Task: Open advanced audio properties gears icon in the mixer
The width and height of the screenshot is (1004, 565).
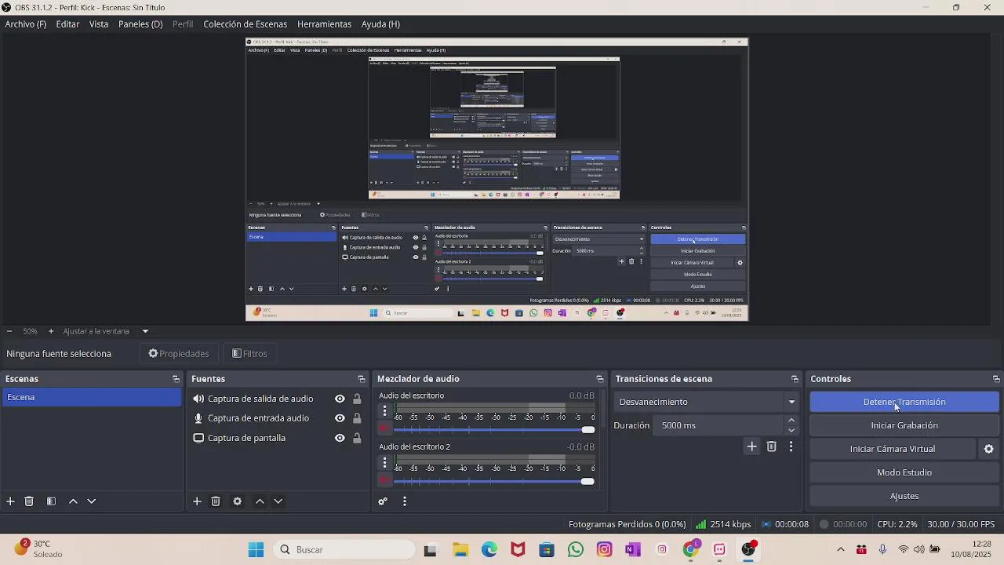Action: 383,501
